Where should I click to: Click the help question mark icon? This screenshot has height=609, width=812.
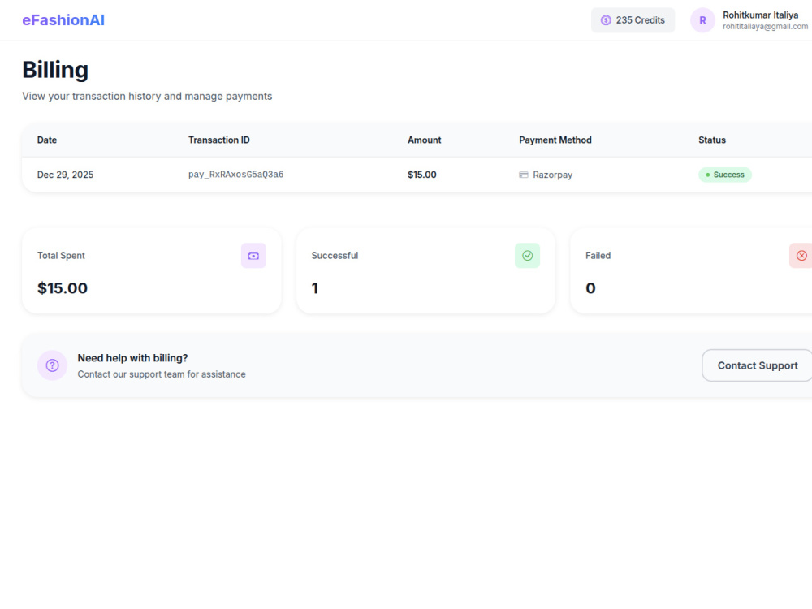(x=52, y=365)
